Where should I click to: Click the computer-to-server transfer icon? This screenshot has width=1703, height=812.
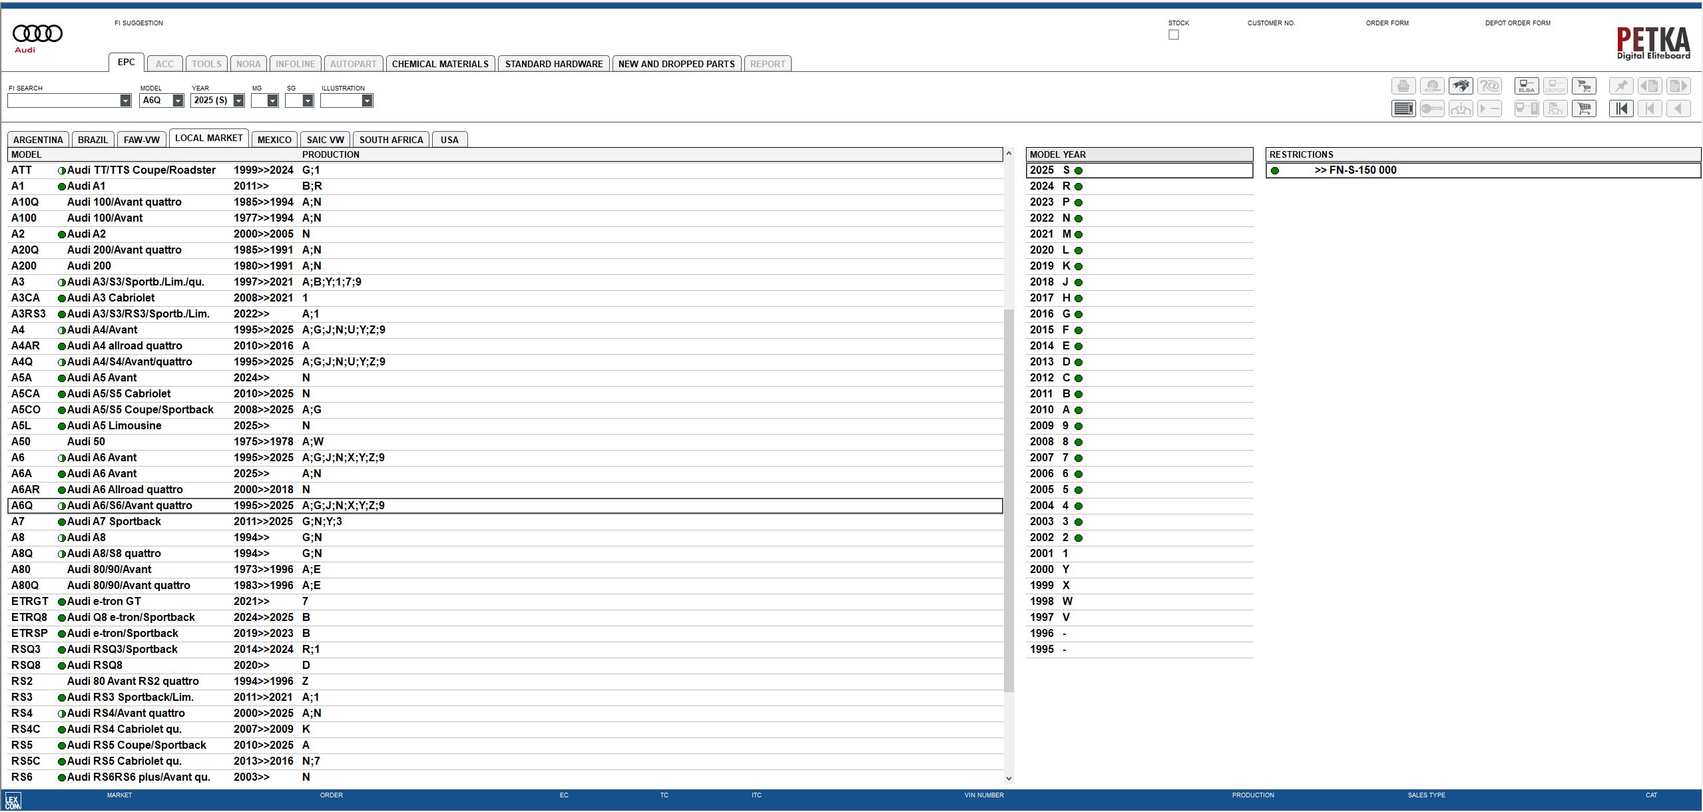(1527, 108)
